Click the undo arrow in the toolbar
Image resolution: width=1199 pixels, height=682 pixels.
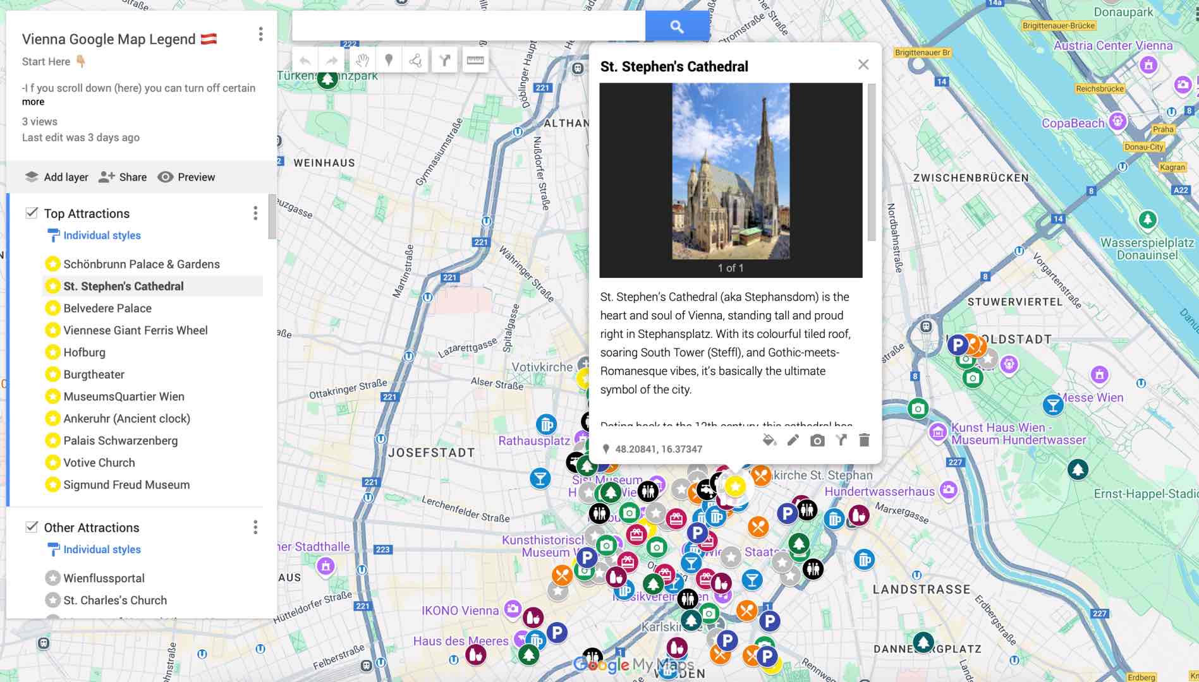pyautogui.click(x=305, y=61)
